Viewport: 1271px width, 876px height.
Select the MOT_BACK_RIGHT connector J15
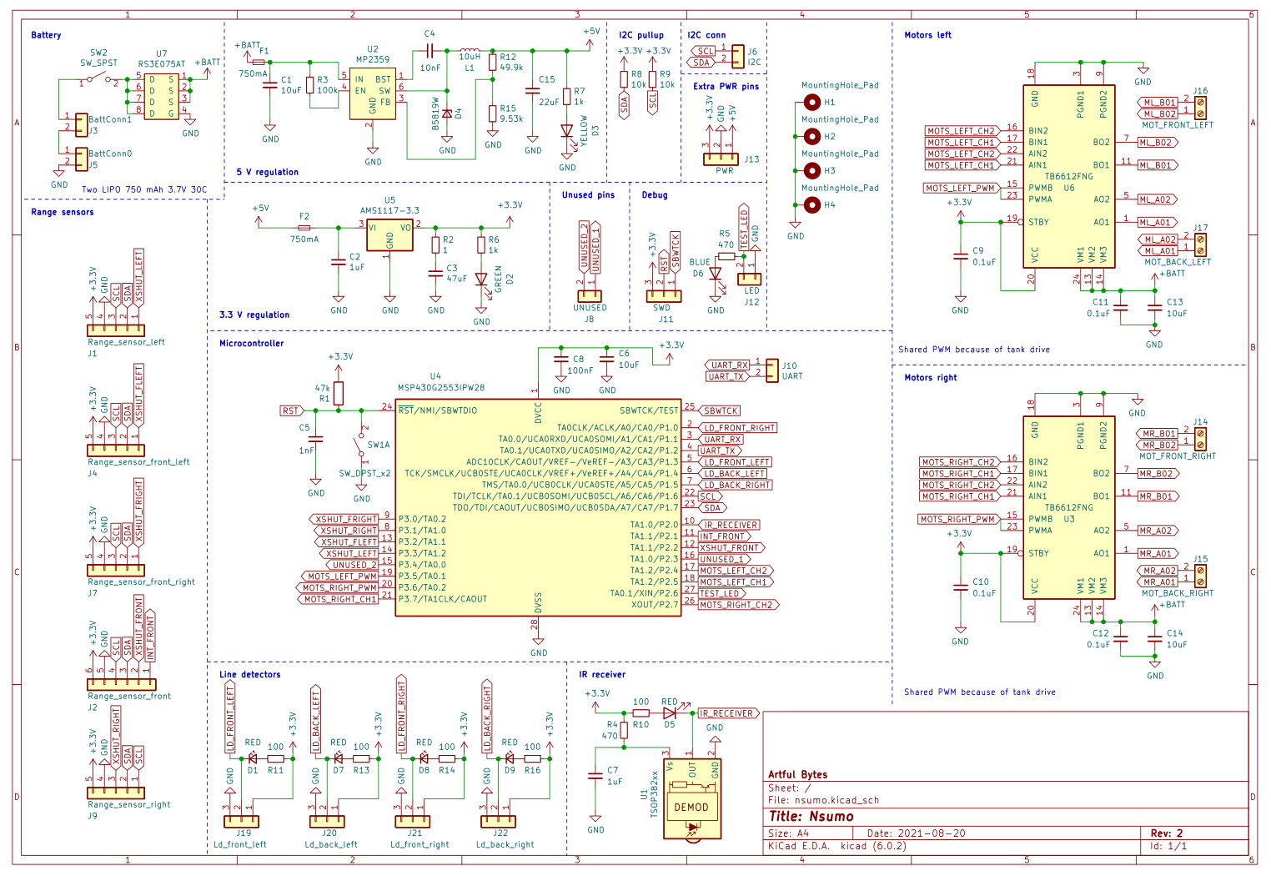point(1200,576)
